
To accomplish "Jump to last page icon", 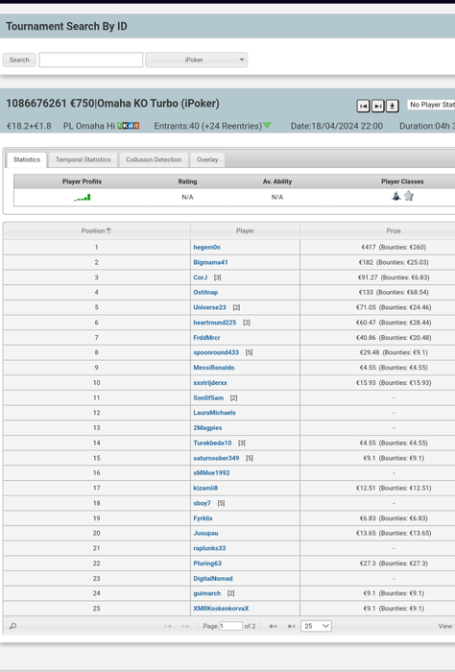I will coord(292,626).
